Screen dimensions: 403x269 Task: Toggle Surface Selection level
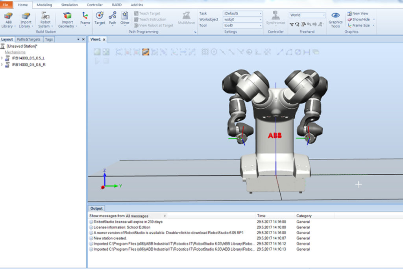point(128,52)
